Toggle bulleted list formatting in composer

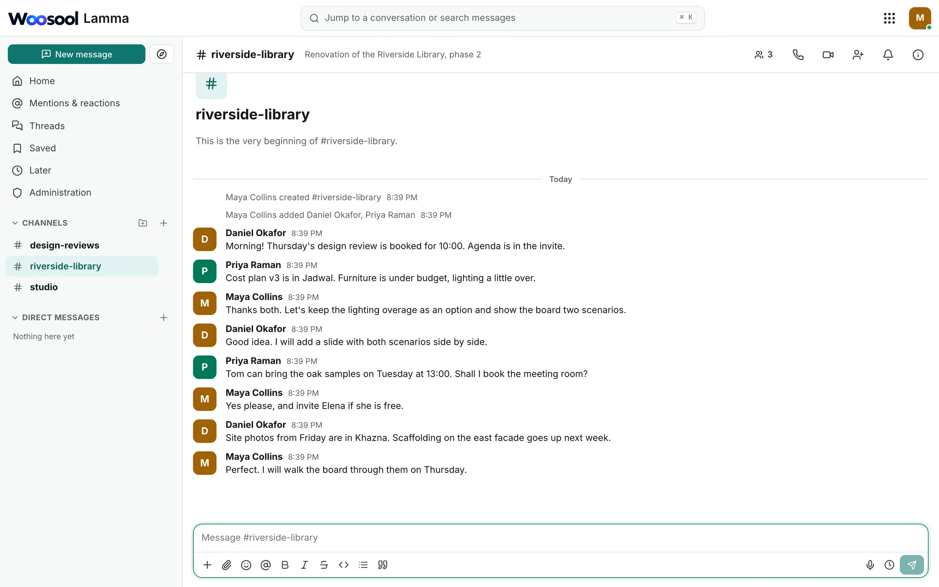coord(363,565)
